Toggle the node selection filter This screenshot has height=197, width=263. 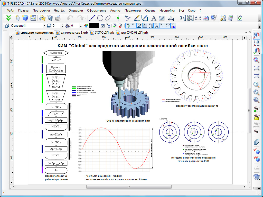128,26
